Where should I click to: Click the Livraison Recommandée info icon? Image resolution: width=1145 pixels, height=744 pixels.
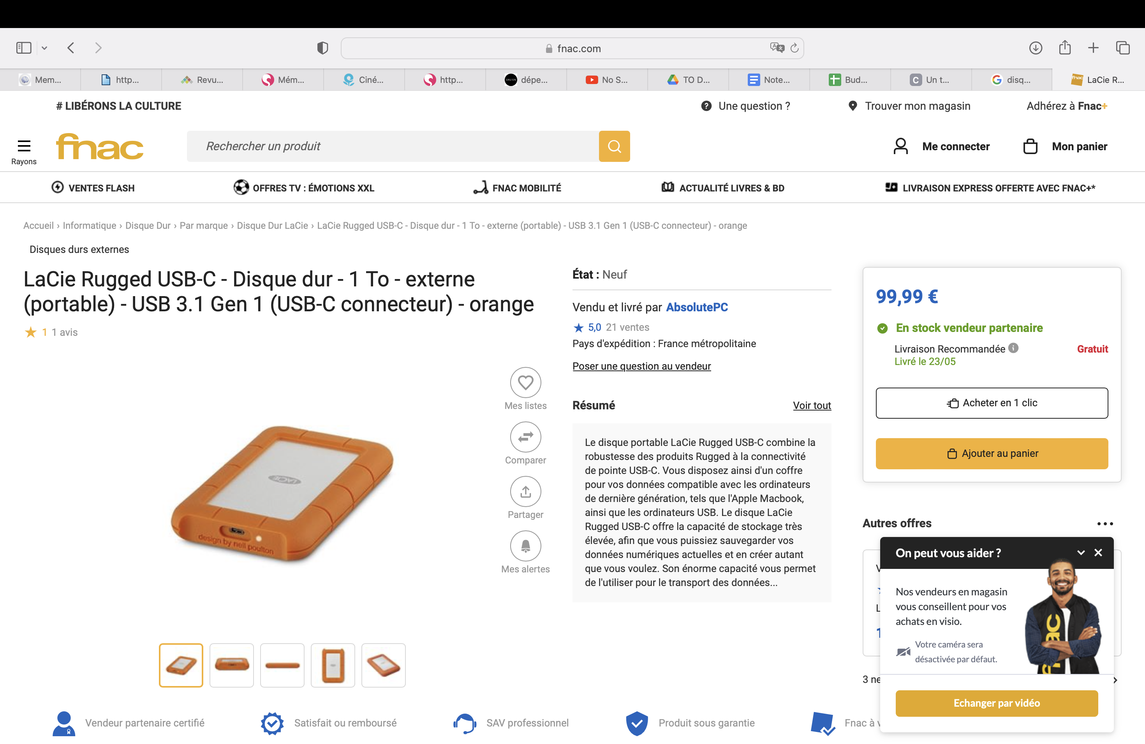point(1013,348)
